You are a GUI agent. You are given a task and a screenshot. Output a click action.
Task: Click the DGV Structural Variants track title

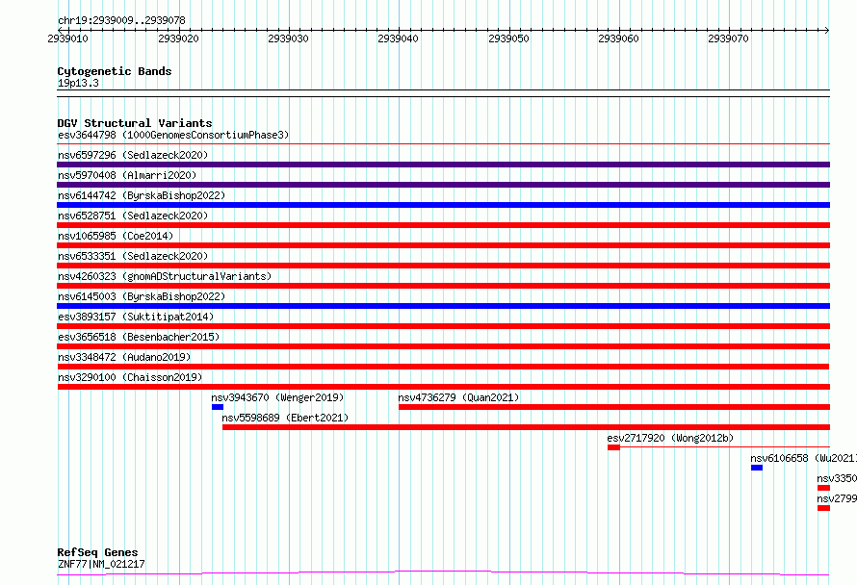click(x=135, y=123)
